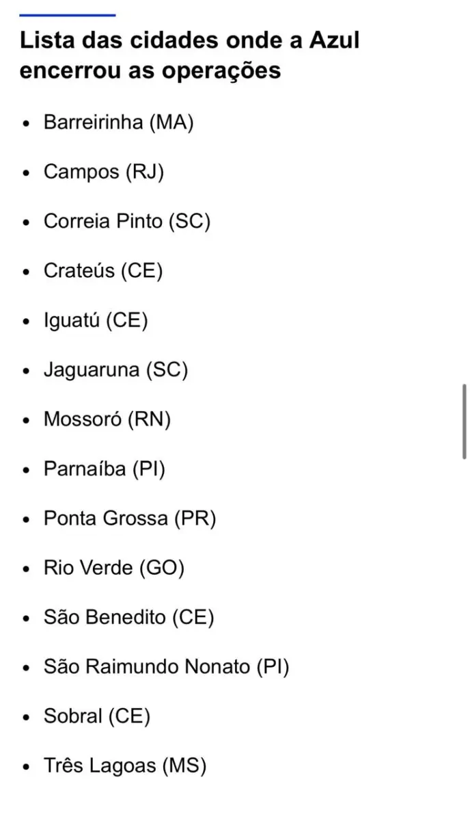
Task: Select the Crateús (CE) list item
Action: [x=103, y=271]
